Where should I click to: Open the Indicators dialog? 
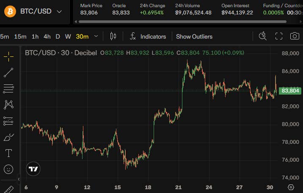[148, 36]
